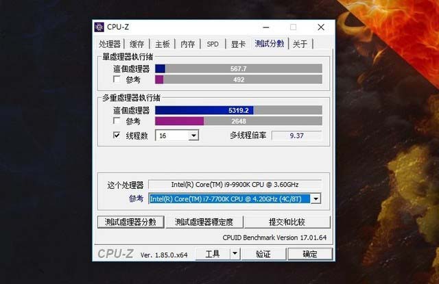
Task: Open the 内存 tab
Action: pyautogui.click(x=187, y=44)
